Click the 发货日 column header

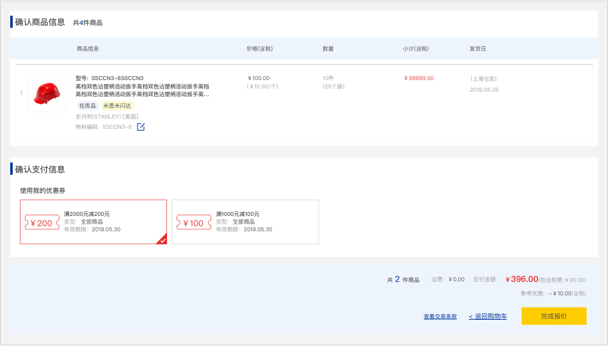click(477, 49)
